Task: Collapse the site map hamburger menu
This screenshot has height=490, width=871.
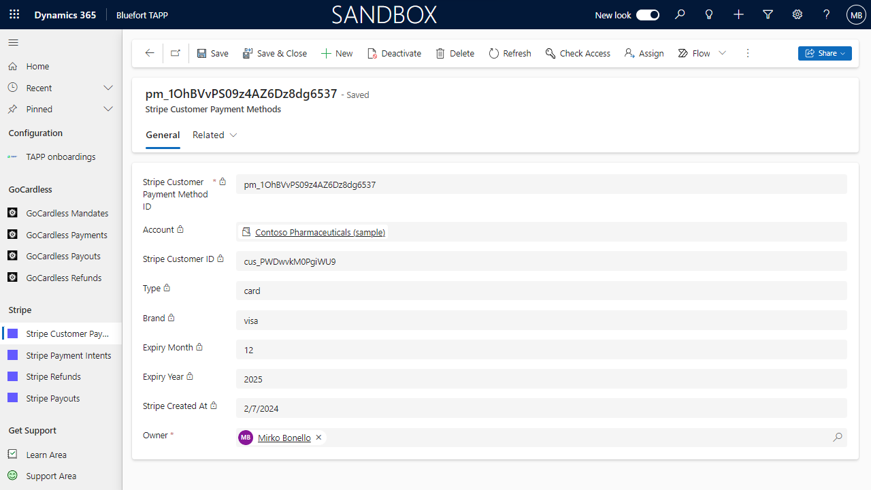Action: pyautogui.click(x=13, y=43)
